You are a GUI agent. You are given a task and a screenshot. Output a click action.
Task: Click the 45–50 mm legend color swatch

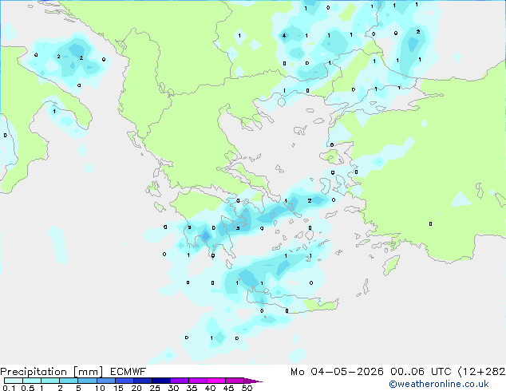pyautogui.click(x=235, y=381)
